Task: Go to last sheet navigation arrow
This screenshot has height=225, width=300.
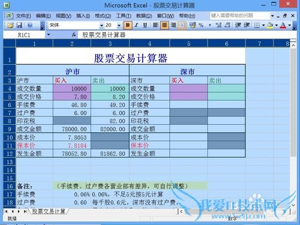Action: click(x=25, y=211)
